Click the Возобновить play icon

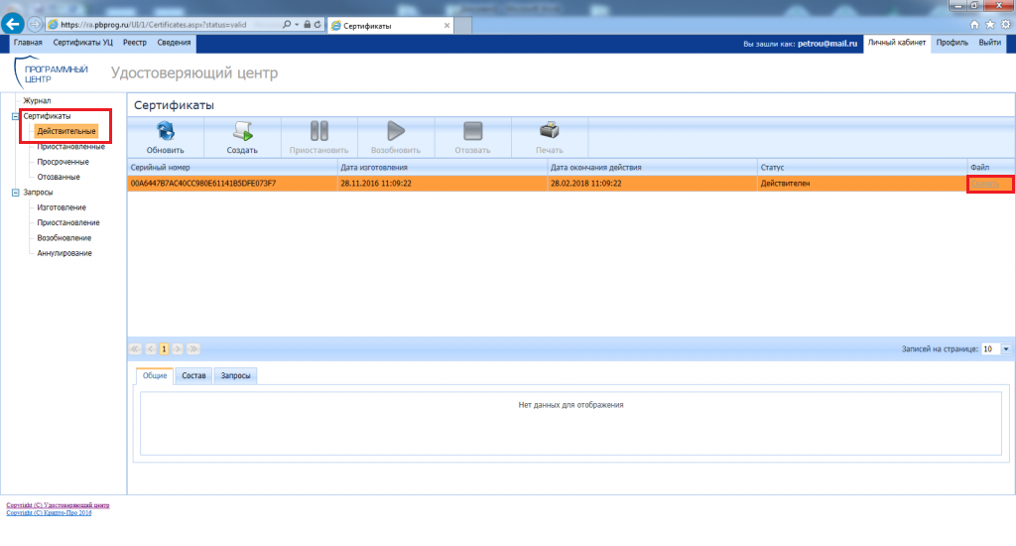pyautogui.click(x=396, y=131)
